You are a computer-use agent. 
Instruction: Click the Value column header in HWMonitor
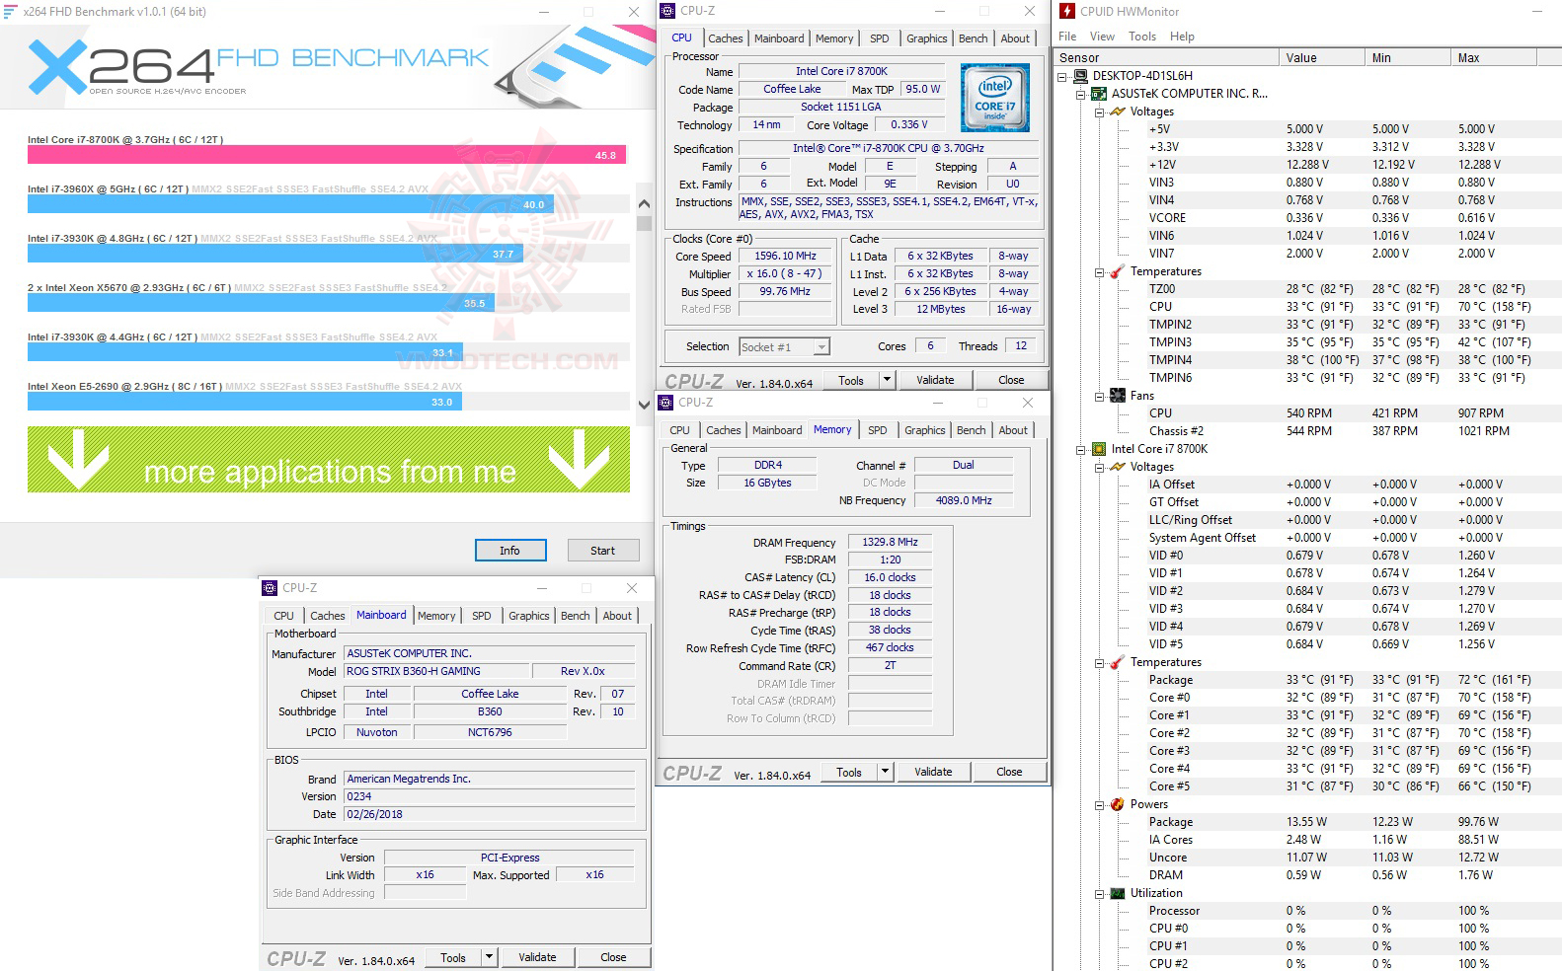(x=1322, y=57)
